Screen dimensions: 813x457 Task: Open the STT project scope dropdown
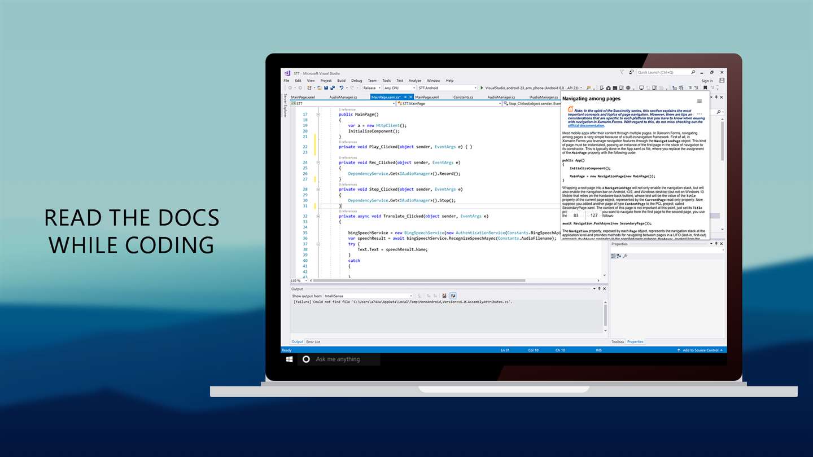coord(343,104)
